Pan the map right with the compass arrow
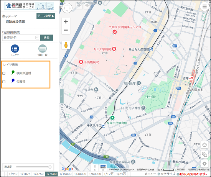 pyautogui.click(x=70, y=8)
